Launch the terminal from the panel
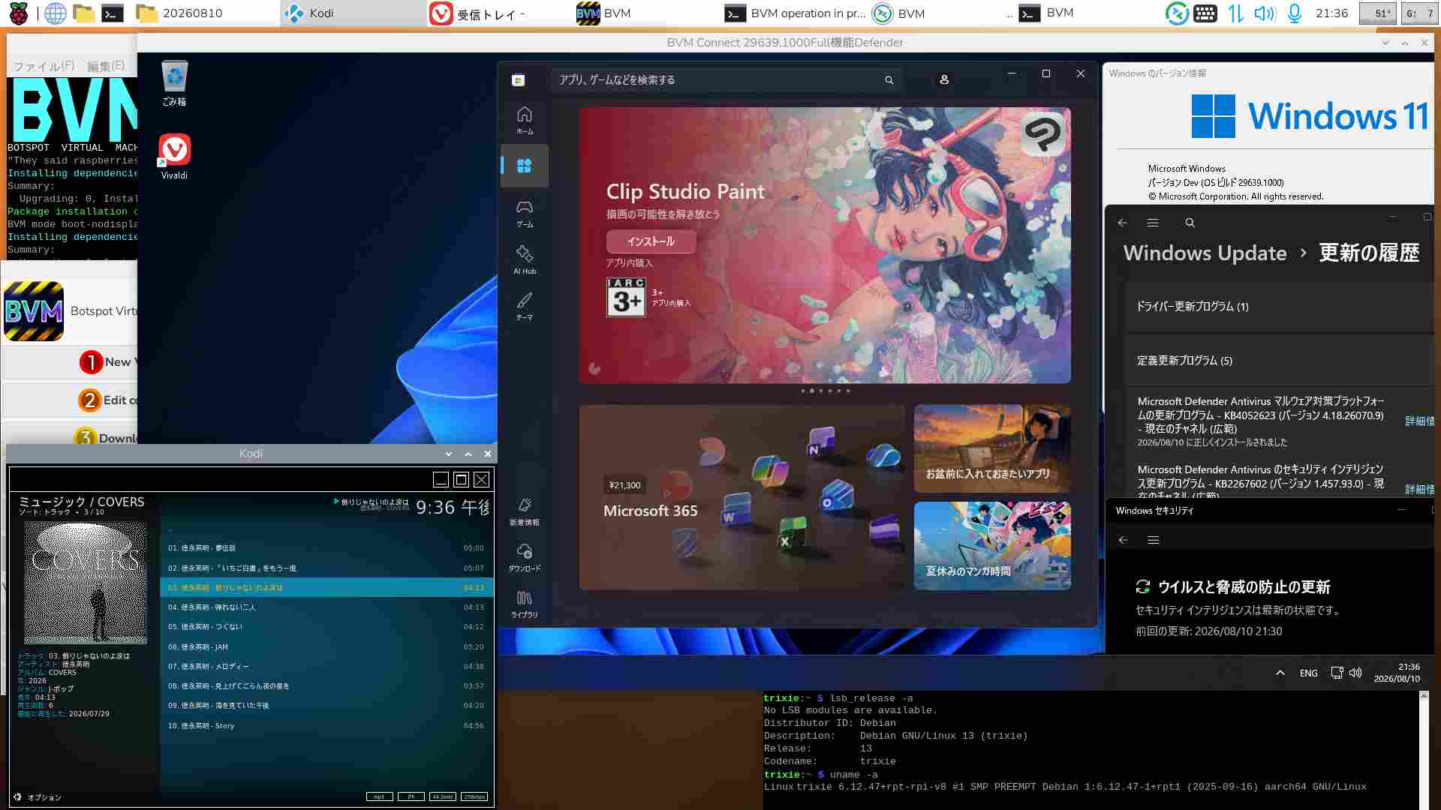This screenshot has width=1441, height=810. 113,13
